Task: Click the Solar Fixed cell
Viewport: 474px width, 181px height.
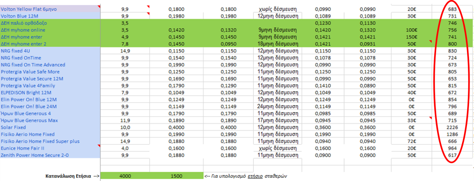Action: point(50,127)
